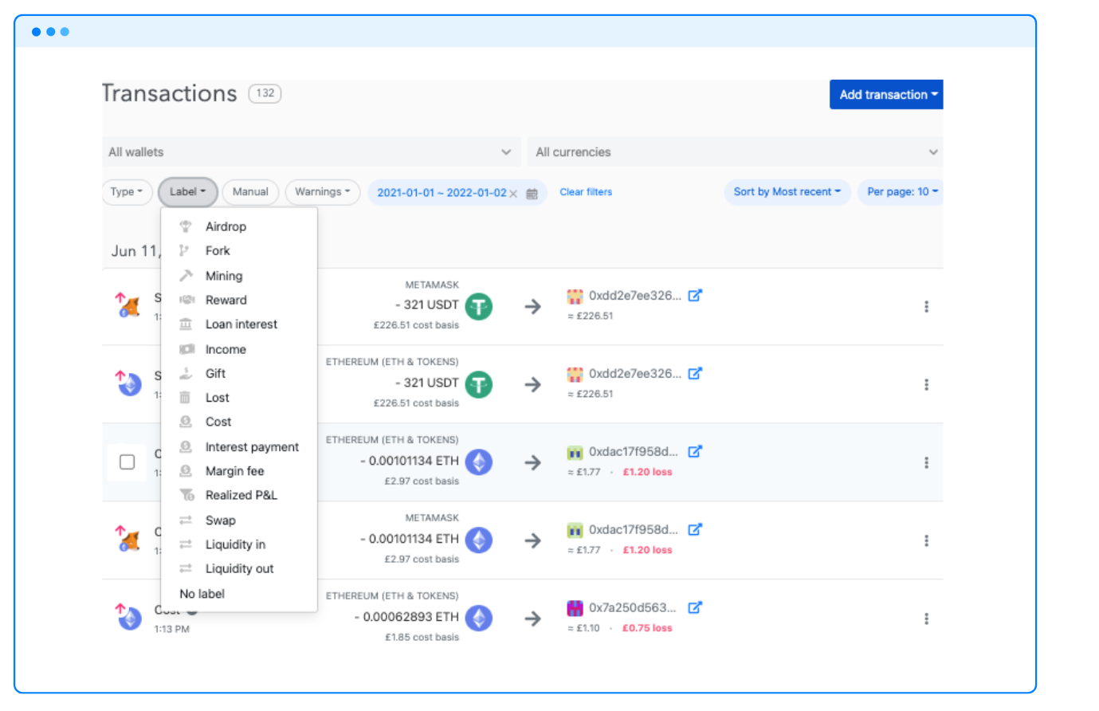The height and width of the screenshot is (711, 1099).
Task: Tick the checkbox on the highlighted row
Action: (127, 462)
